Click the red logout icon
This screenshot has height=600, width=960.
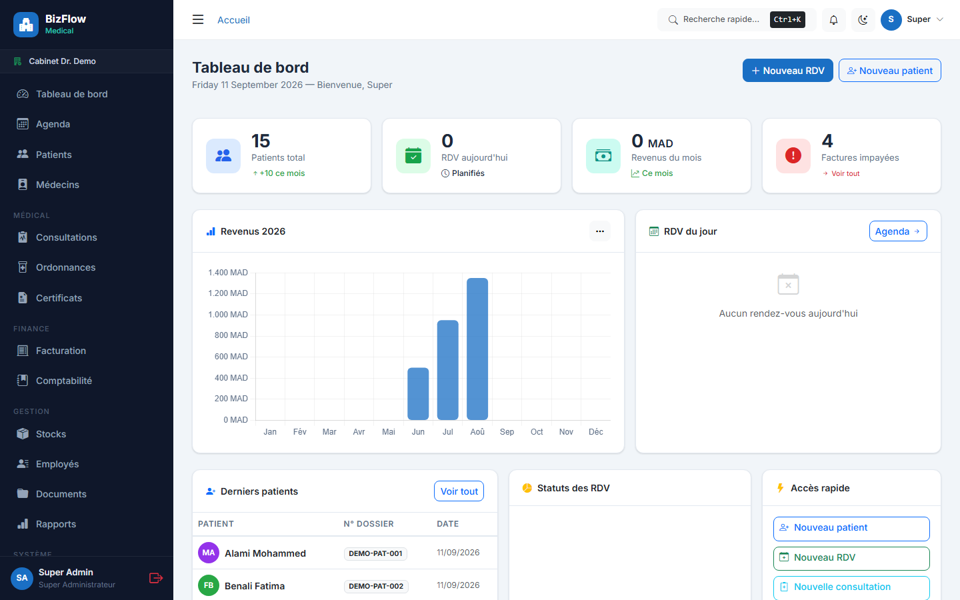[x=156, y=578]
